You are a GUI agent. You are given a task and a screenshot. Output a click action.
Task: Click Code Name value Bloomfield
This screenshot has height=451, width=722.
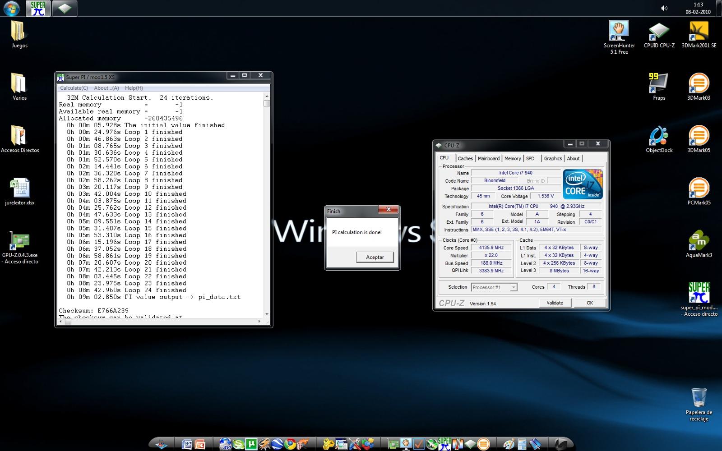[495, 180]
